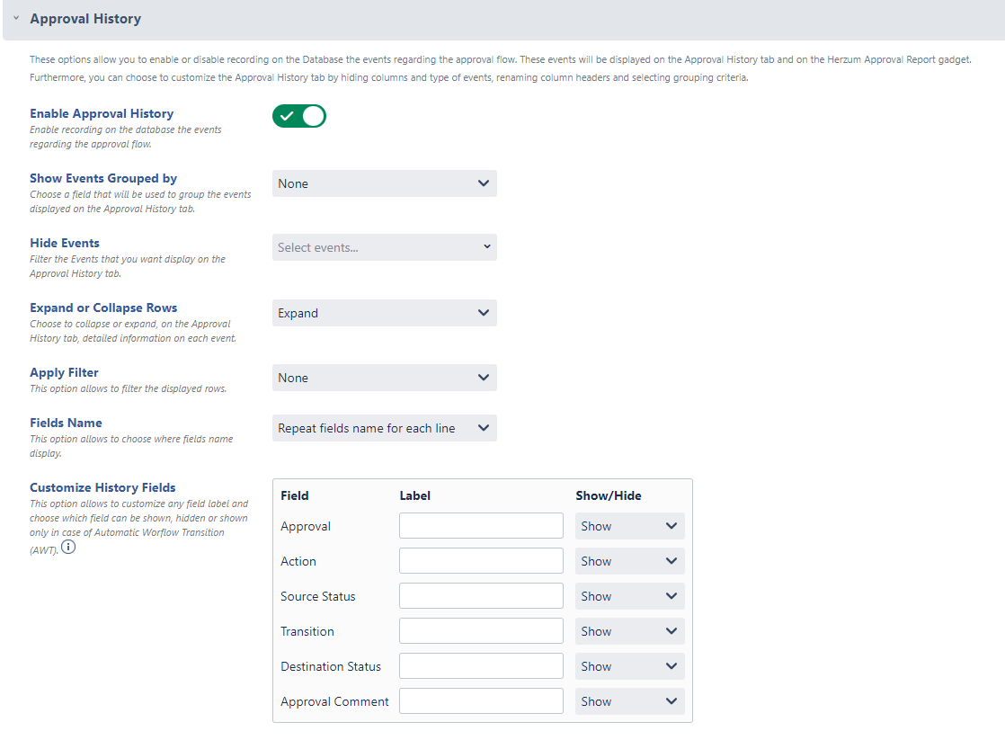Click the Customize History Fields heading
This screenshot has width=1005, height=740.
tap(102, 487)
